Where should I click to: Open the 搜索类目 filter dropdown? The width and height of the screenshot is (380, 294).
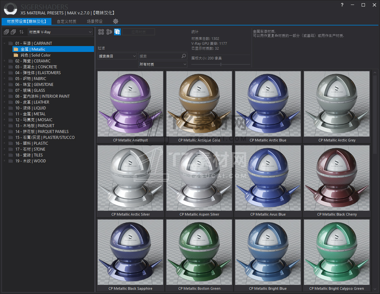[x=117, y=56]
